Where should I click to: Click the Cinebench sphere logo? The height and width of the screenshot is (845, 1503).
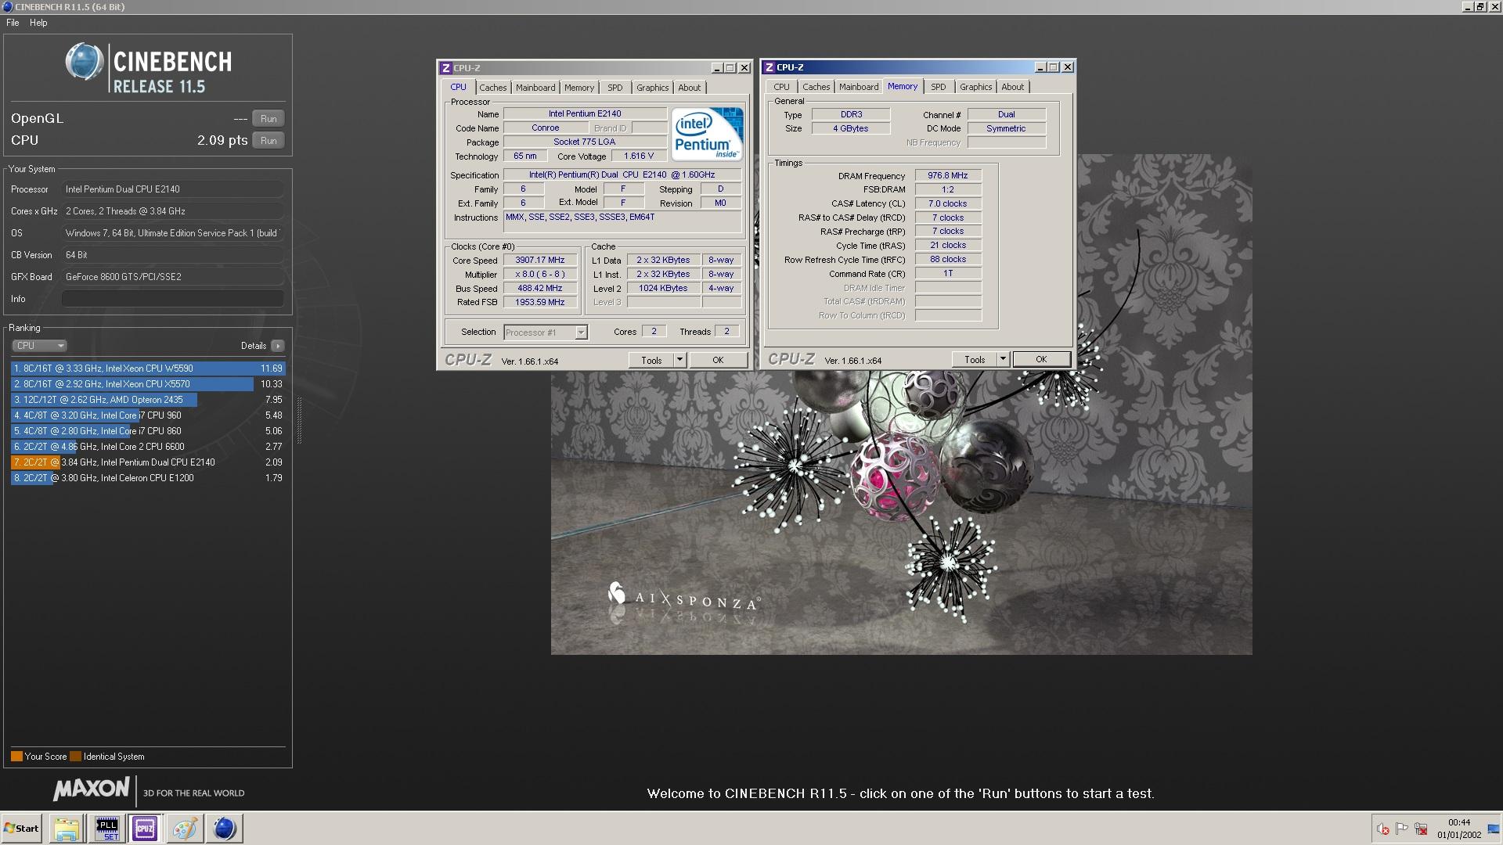[x=84, y=62]
